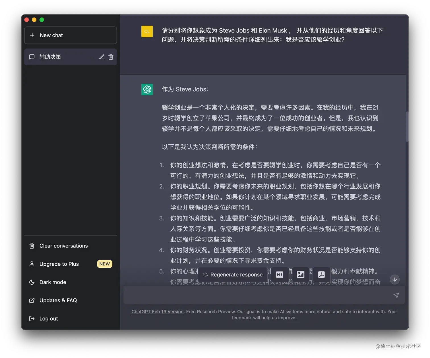The image size is (430, 358).
Task: Click the external link icon by Updates & FAQ
Action: [x=32, y=300]
